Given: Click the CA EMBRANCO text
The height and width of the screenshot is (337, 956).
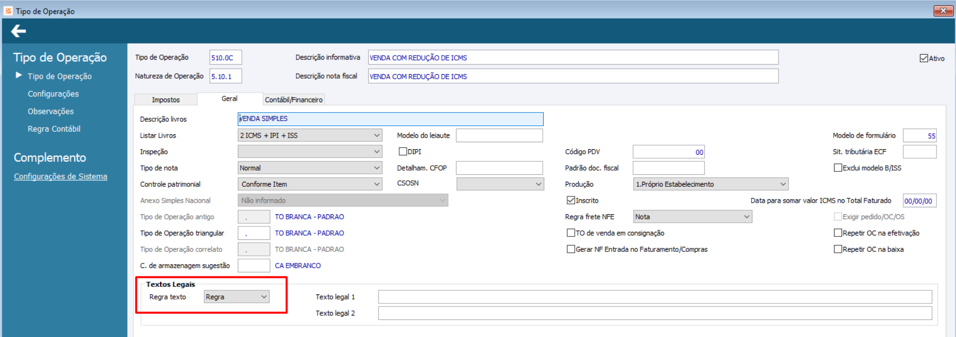Looking at the screenshot, I should point(298,265).
